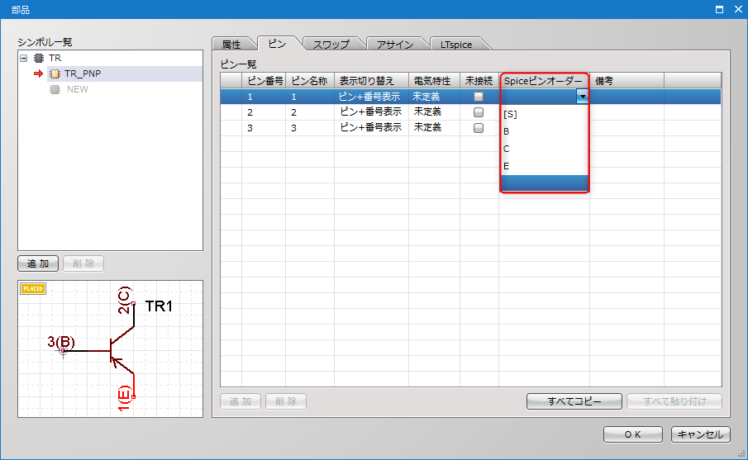Click ピン+番号表示 cell in row 2
This screenshot has width=748, height=460.
[x=372, y=112]
